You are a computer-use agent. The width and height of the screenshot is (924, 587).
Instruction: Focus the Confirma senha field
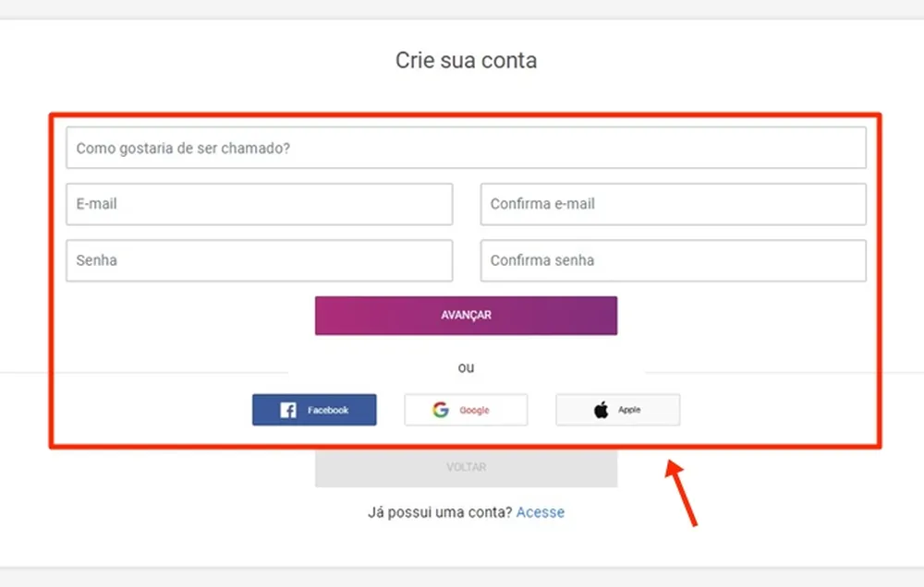coord(673,260)
